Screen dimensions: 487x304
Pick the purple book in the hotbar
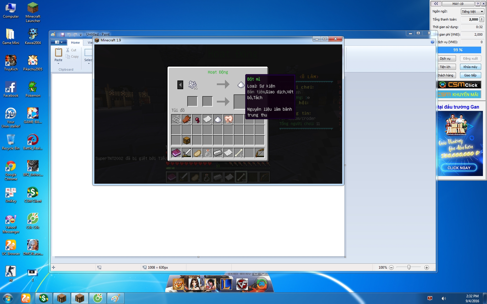coord(176,153)
